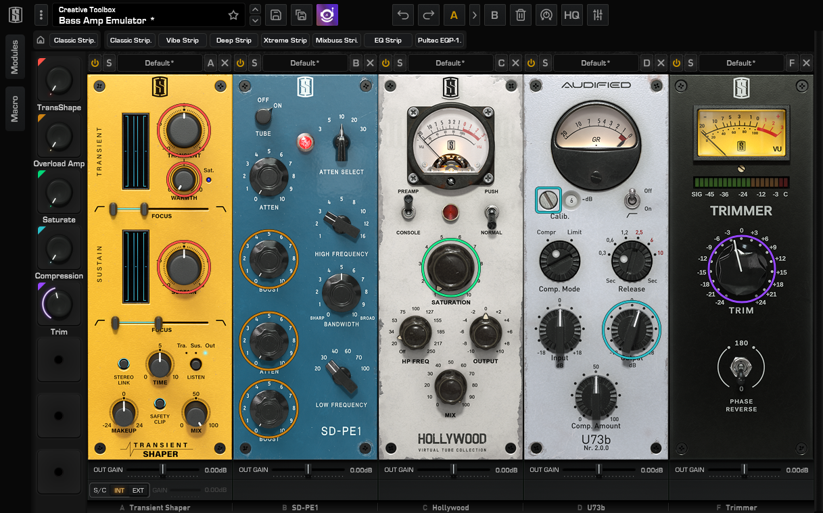This screenshot has width=823, height=513.
Task: Open the U73b preset dropdown
Action: (596, 62)
